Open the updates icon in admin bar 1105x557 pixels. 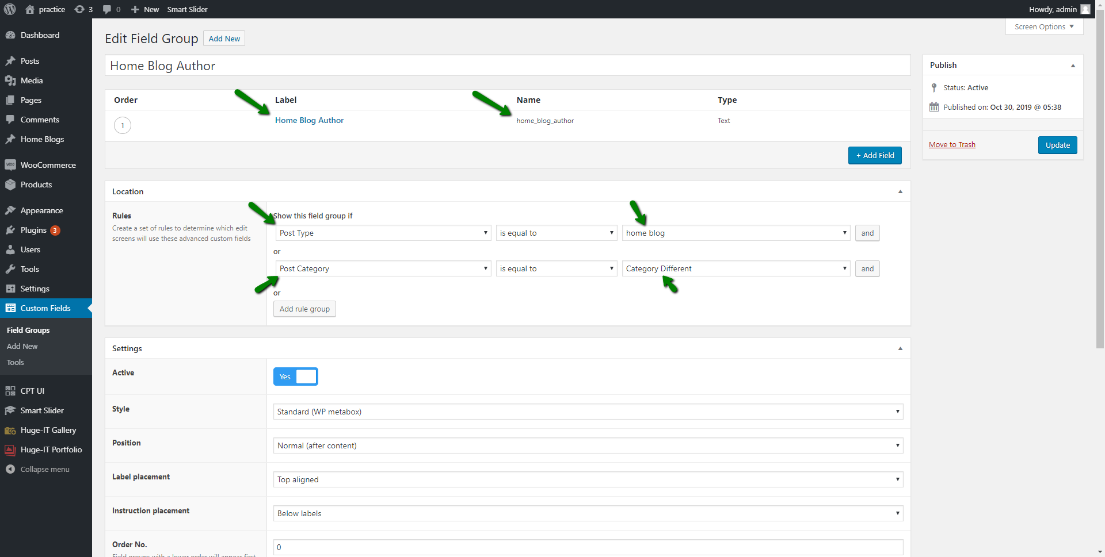[x=80, y=9]
